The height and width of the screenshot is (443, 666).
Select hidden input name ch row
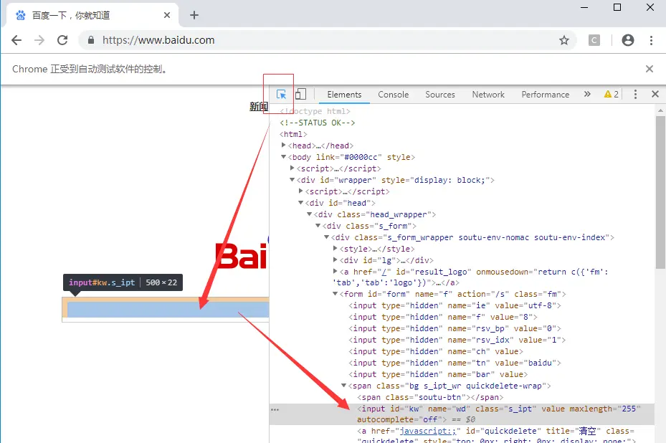coord(436,352)
